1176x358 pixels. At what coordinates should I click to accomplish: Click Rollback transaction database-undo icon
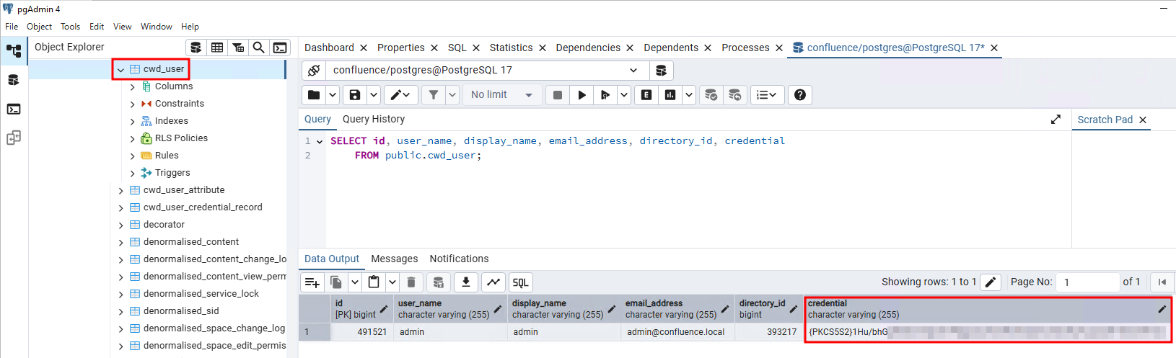coord(735,94)
